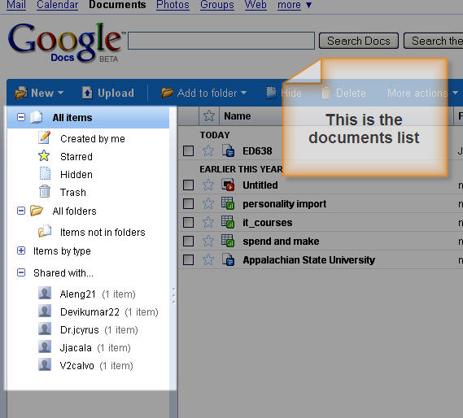
Task: Open the ED638 document
Action: point(257,150)
